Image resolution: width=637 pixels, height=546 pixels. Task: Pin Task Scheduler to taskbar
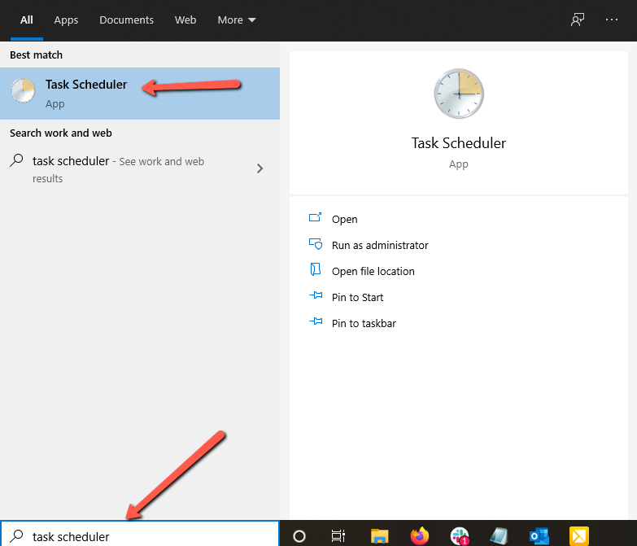click(x=364, y=323)
